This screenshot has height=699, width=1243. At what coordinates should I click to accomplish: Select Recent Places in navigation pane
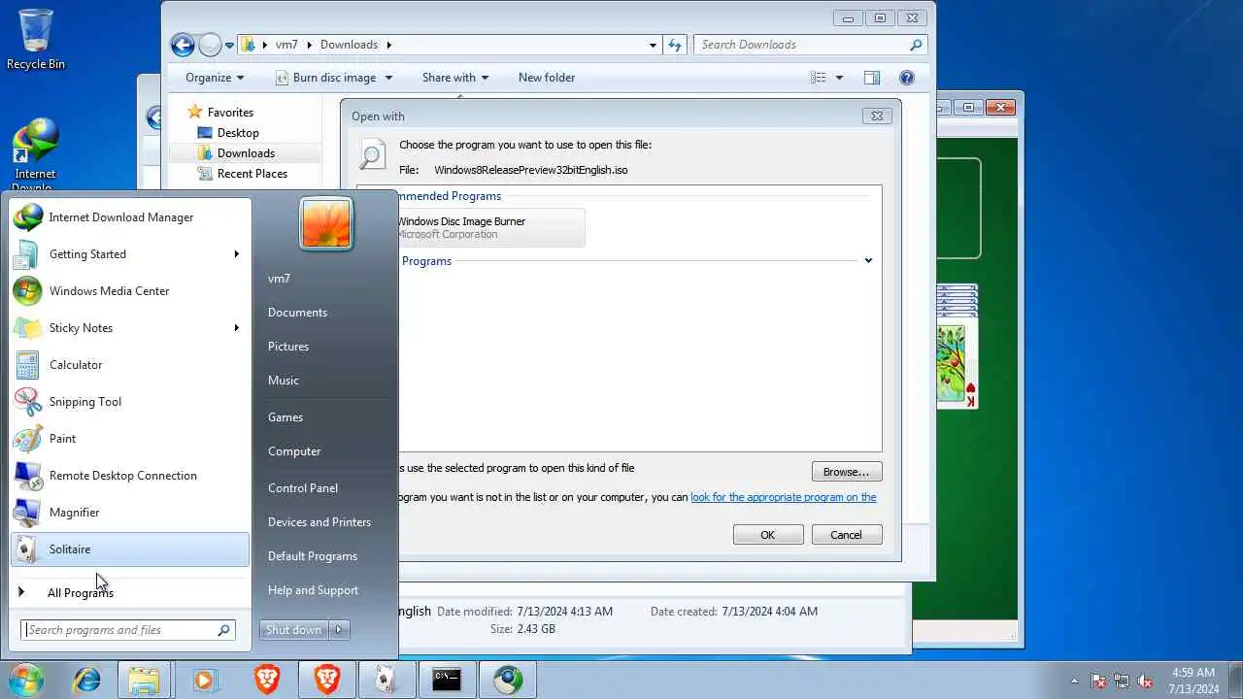pos(252,174)
